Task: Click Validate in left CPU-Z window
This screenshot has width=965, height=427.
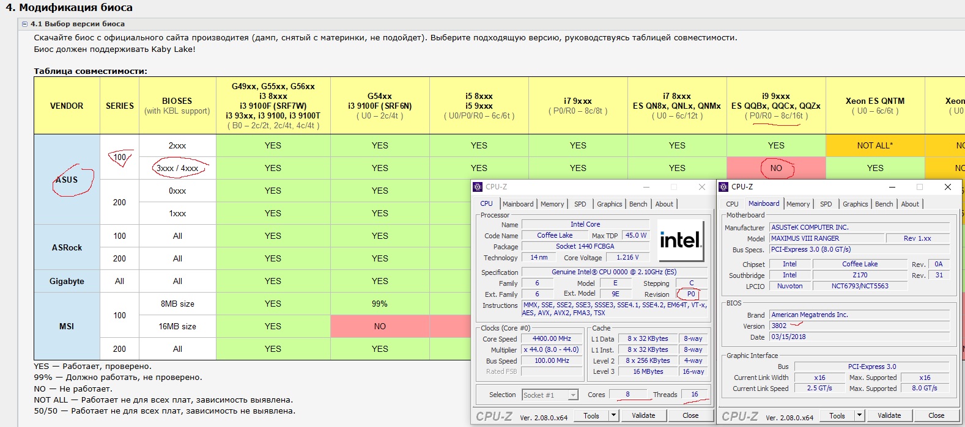Action: click(643, 416)
